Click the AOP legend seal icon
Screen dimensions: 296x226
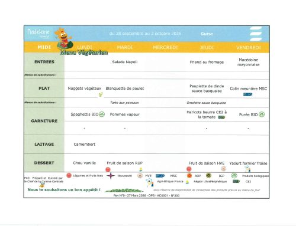pyautogui.click(x=189, y=175)
